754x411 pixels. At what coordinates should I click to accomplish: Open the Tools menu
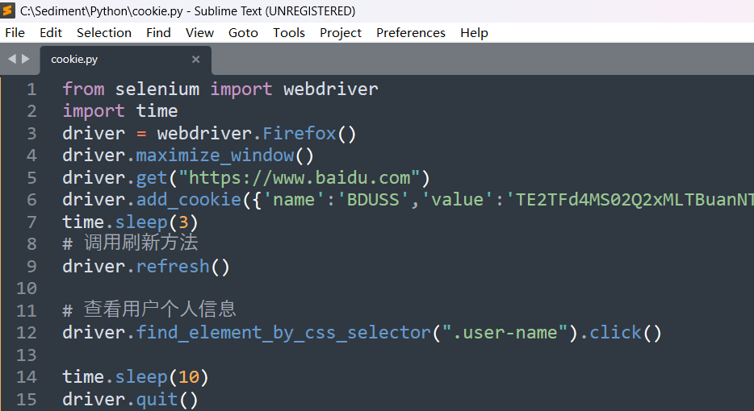(x=289, y=32)
